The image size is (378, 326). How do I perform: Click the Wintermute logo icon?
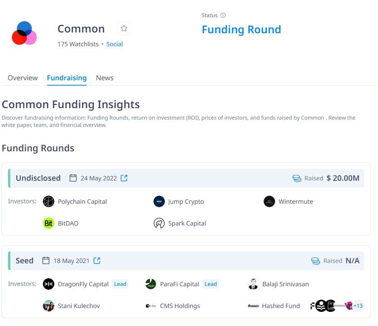click(x=269, y=201)
